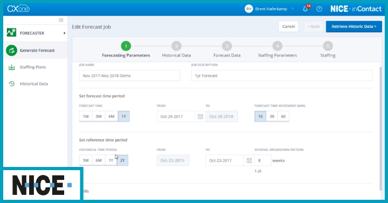Select 1Y forecast time
The width and height of the screenshot is (388, 203).
click(x=124, y=116)
